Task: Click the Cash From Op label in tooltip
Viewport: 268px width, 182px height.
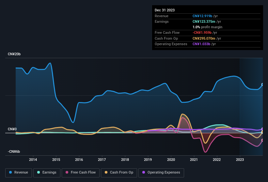Action: [x=166, y=38]
